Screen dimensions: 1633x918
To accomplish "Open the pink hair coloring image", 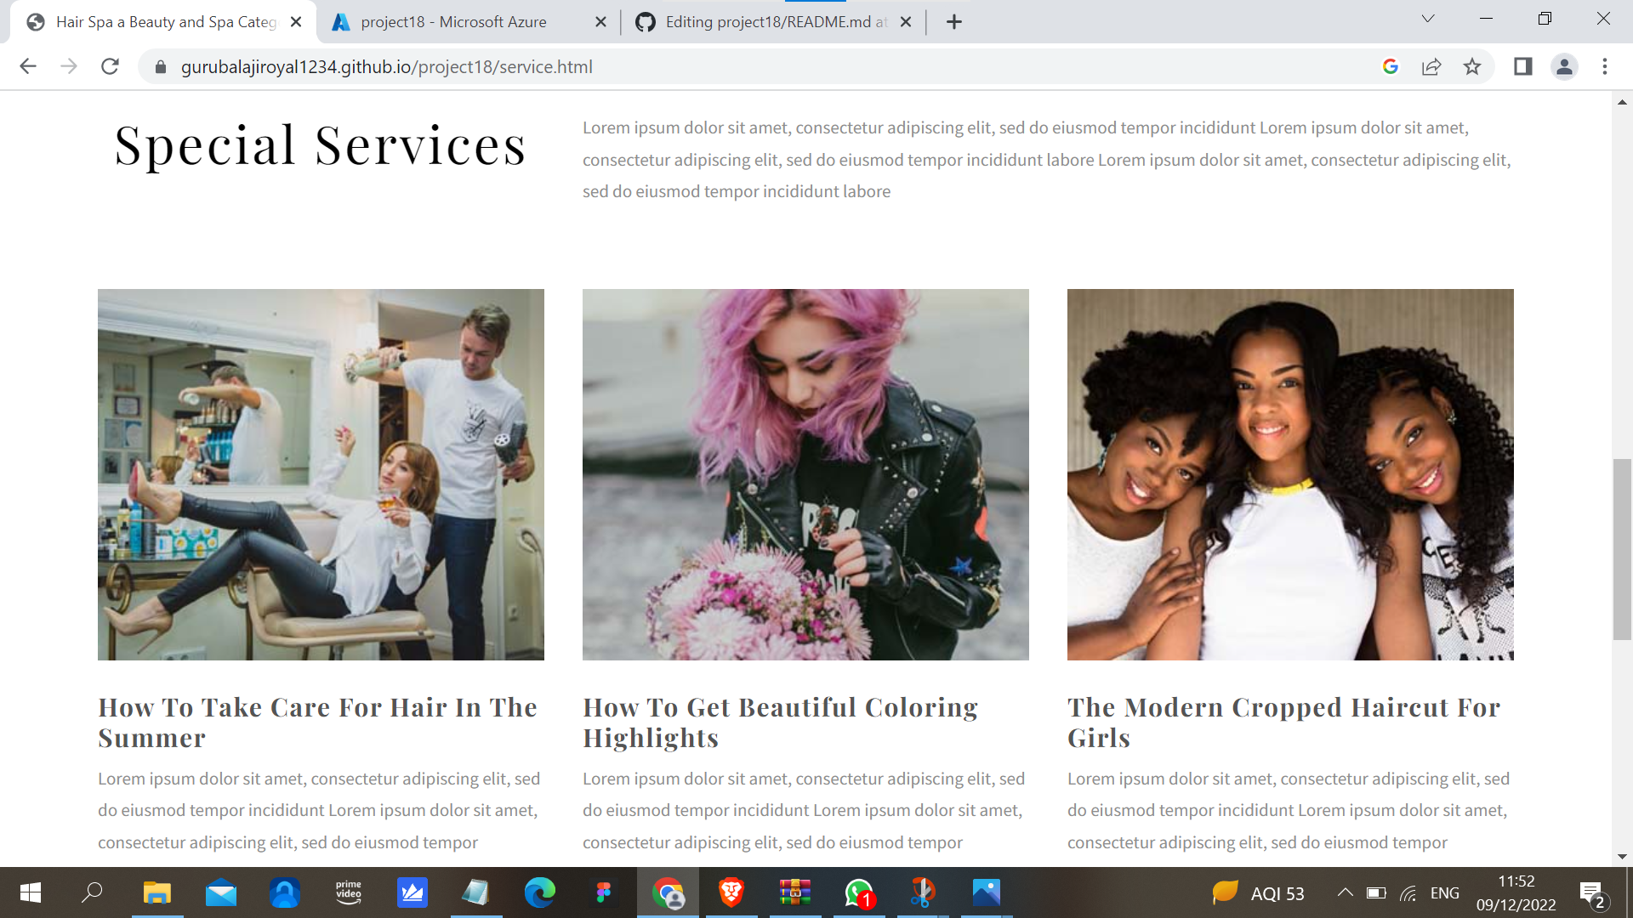I will click(805, 474).
